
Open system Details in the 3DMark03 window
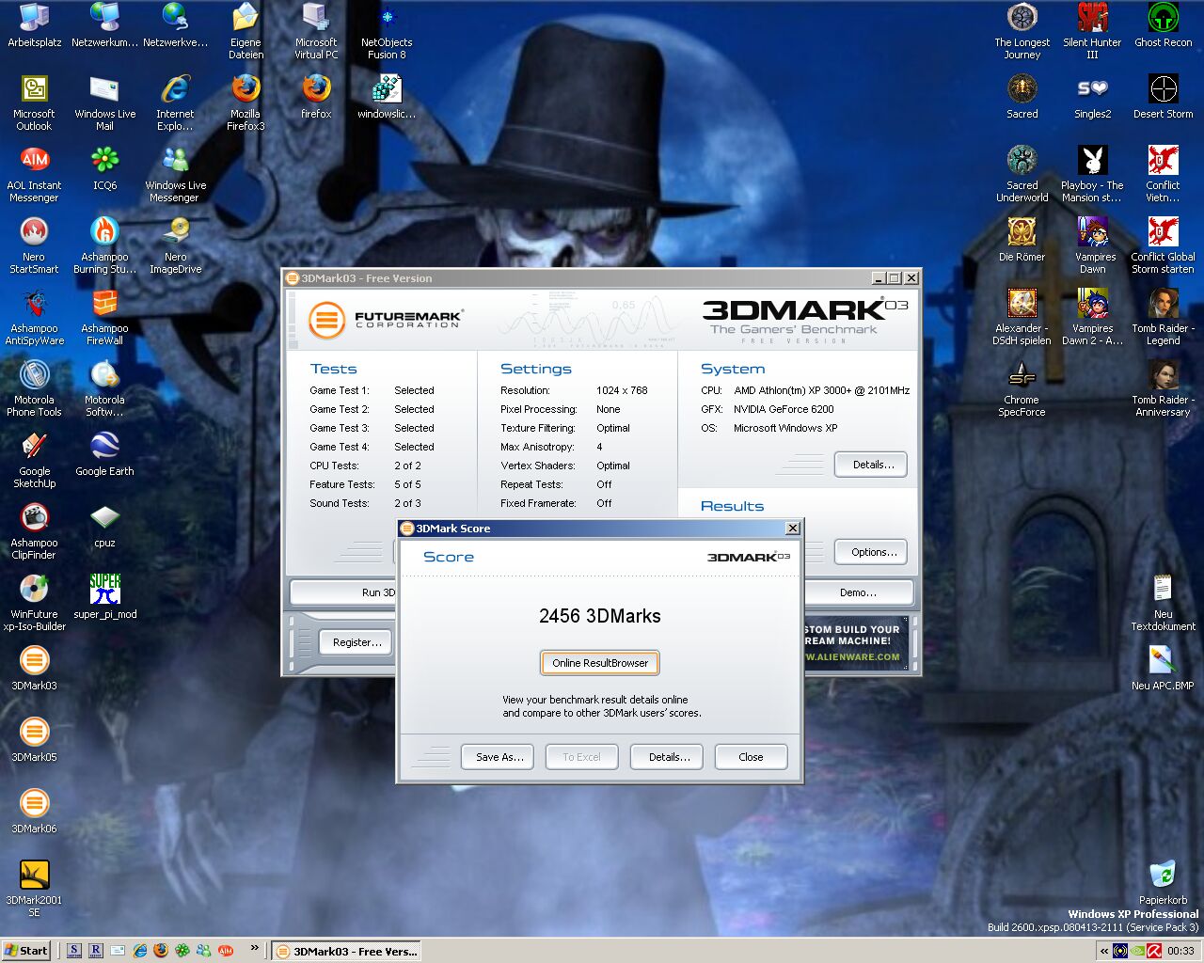pyautogui.click(x=871, y=465)
